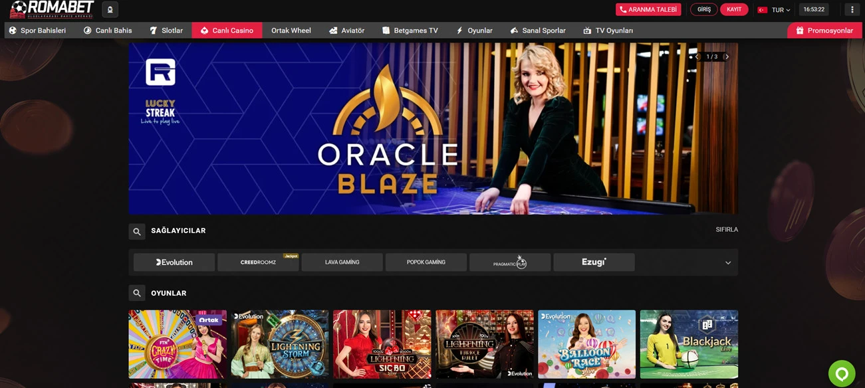The height and width of the screenshot is (388, 865).
Task: Click the soccer ball icon in Spor Bahisleri
Action: point(13,31)
